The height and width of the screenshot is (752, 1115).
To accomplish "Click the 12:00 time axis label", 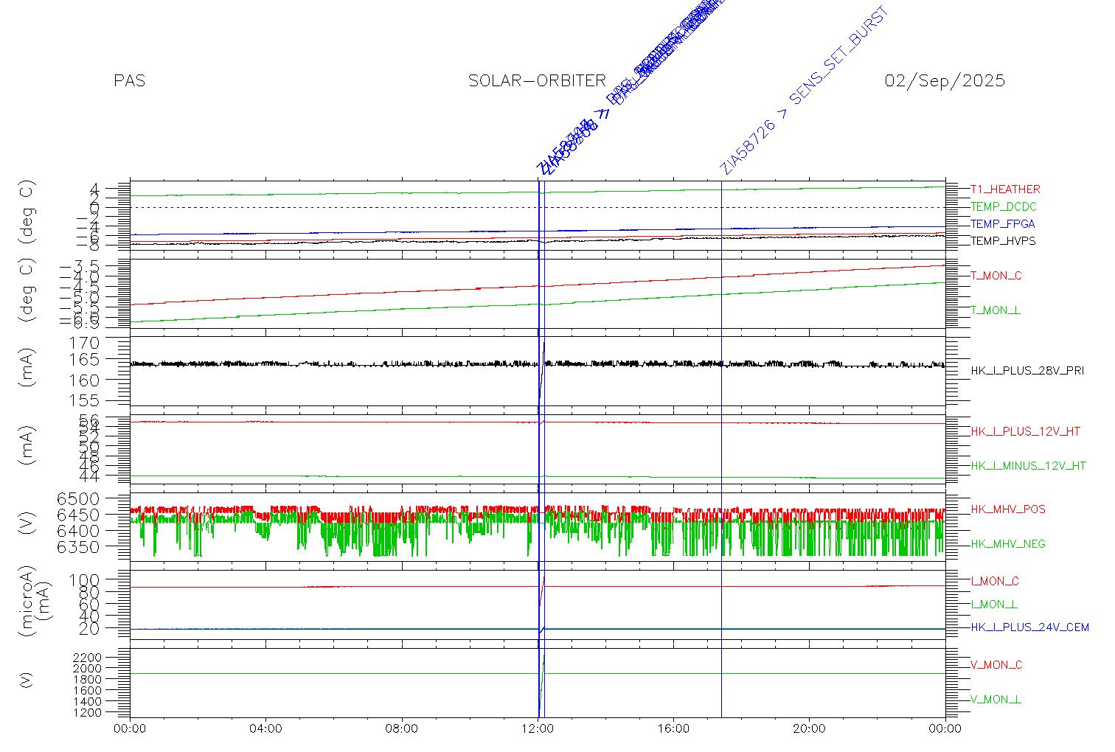I will click(538, 729).
